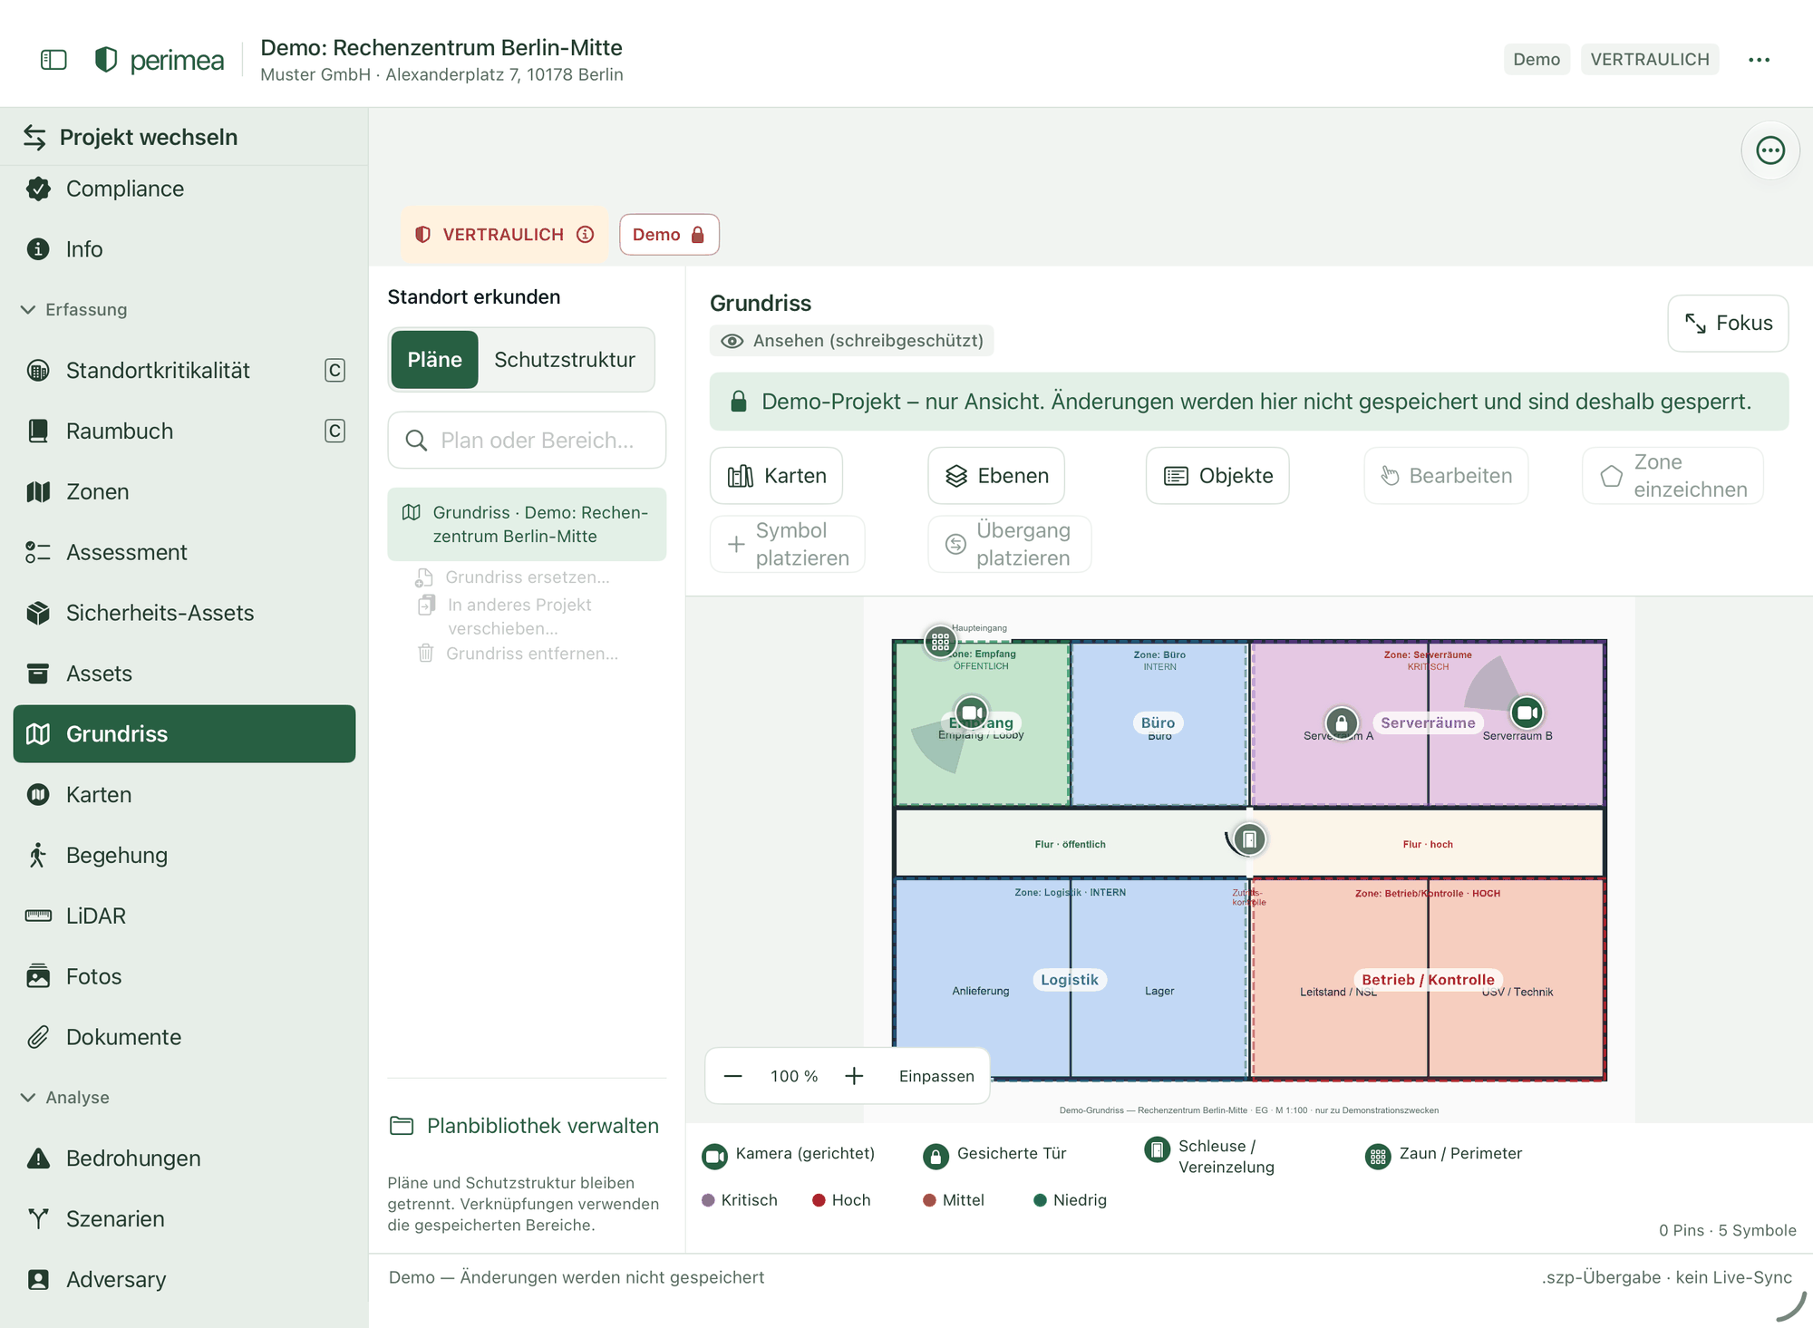Click Projekt wechseln
The image size is (1813, 1328).
tap(131, 137)
